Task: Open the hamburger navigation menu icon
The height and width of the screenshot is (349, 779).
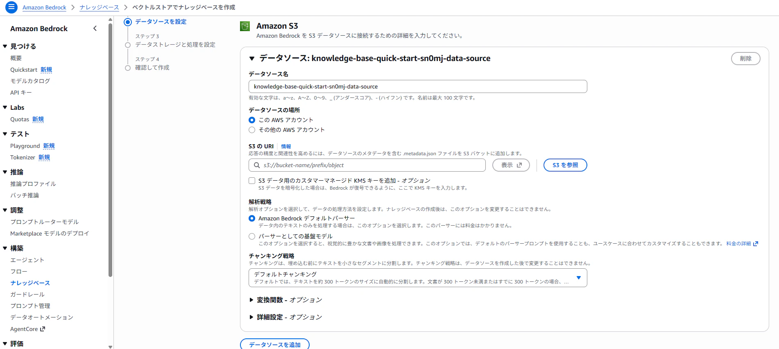Action: [11, 7]
